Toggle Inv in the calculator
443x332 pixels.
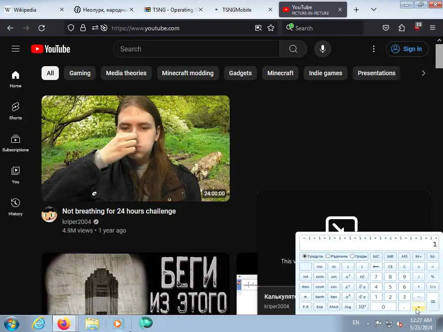pos(320,266)
